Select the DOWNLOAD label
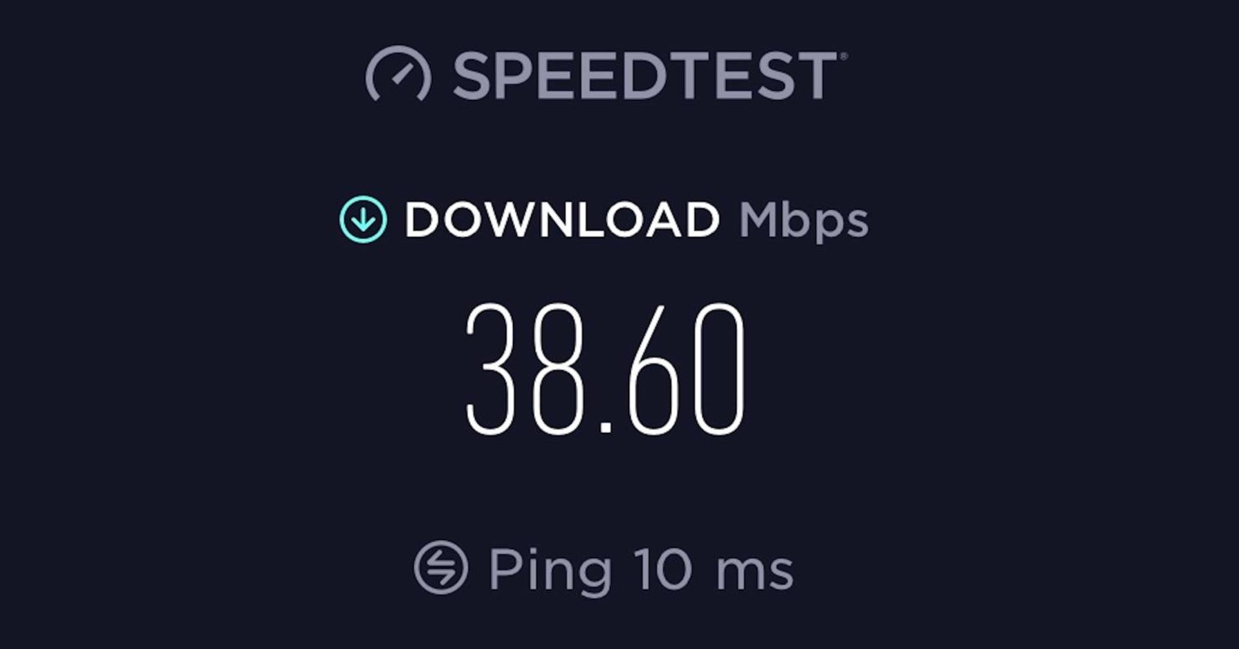The image size is (1239, 649). [x=561, y=220]
